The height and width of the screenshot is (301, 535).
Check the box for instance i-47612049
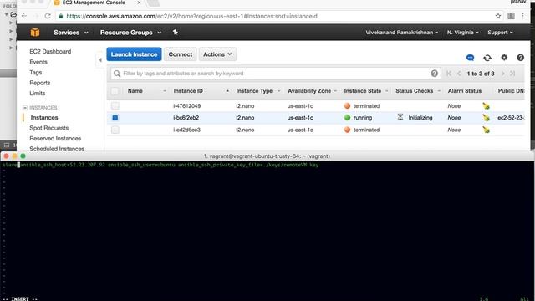pos(115,106)
